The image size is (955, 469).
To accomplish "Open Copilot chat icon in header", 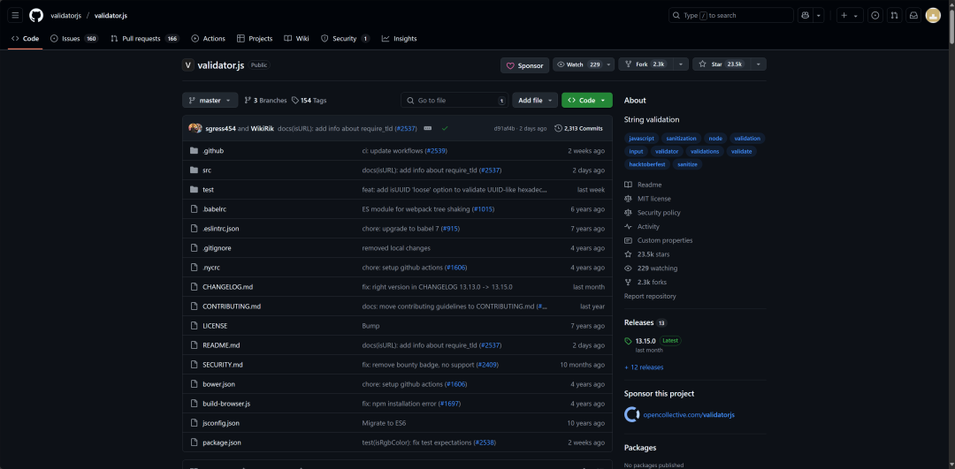I will tap(805, 15).
